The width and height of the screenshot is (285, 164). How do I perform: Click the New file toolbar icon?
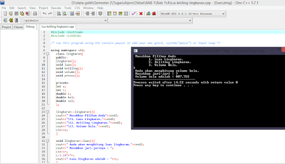(x=5, y=14)
